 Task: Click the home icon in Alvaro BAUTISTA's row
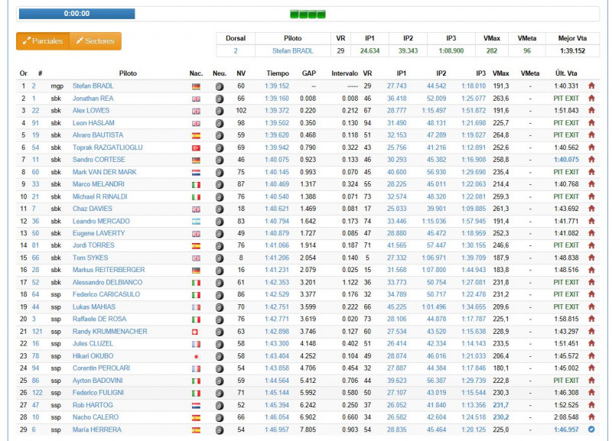tap(591, 135)
